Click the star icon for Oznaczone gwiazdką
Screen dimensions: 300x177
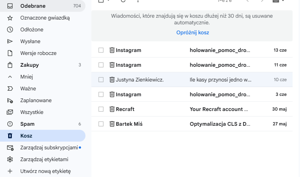[10, 18]
